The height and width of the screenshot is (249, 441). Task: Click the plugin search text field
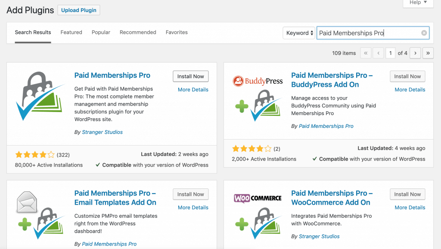tap(373, 33)
